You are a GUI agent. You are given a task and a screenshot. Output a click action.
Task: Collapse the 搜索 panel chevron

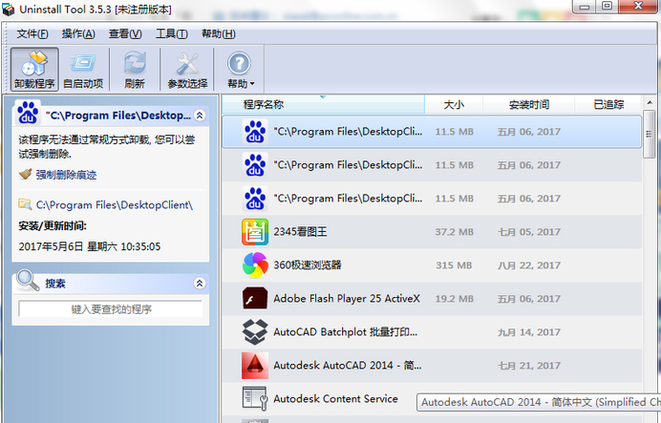tap(200, 284)
